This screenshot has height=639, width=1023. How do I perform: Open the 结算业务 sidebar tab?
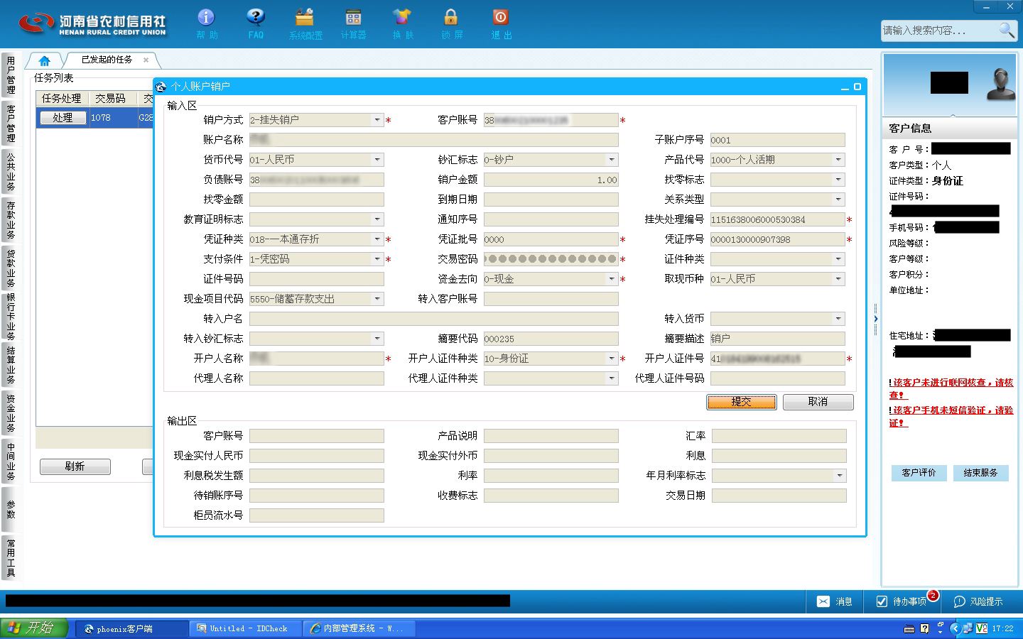tap(11, 365)
